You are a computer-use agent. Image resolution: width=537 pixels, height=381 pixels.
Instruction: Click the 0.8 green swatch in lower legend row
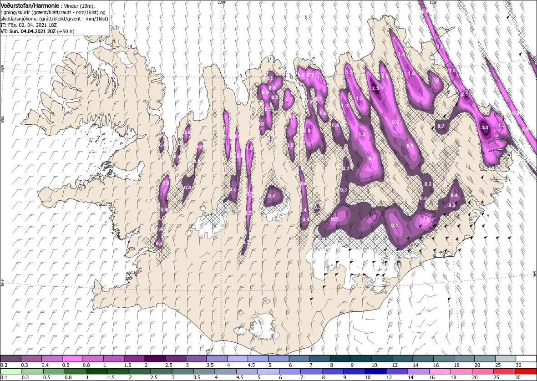click(75, 371)
